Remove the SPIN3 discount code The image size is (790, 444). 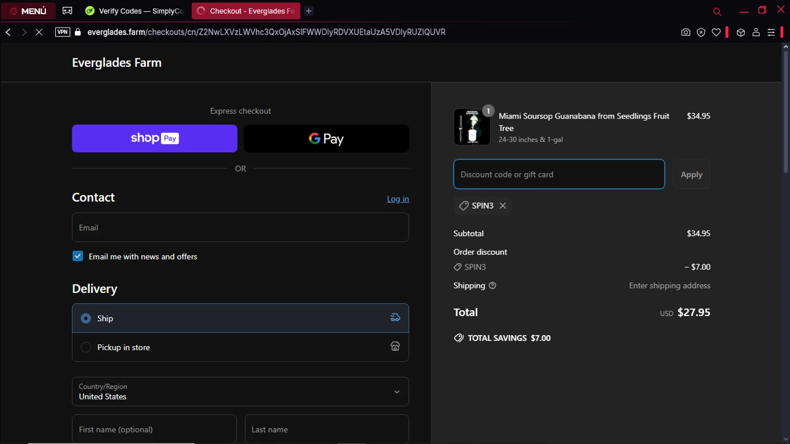503,205
